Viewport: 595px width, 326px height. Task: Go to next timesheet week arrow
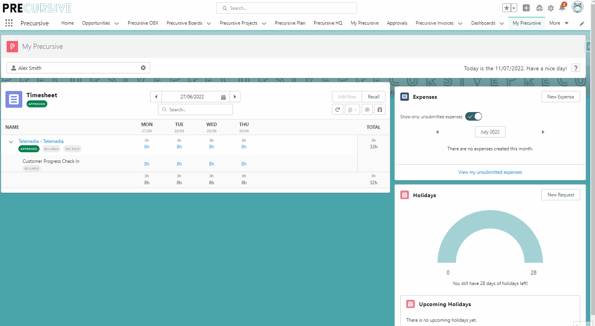coord(235,97)
